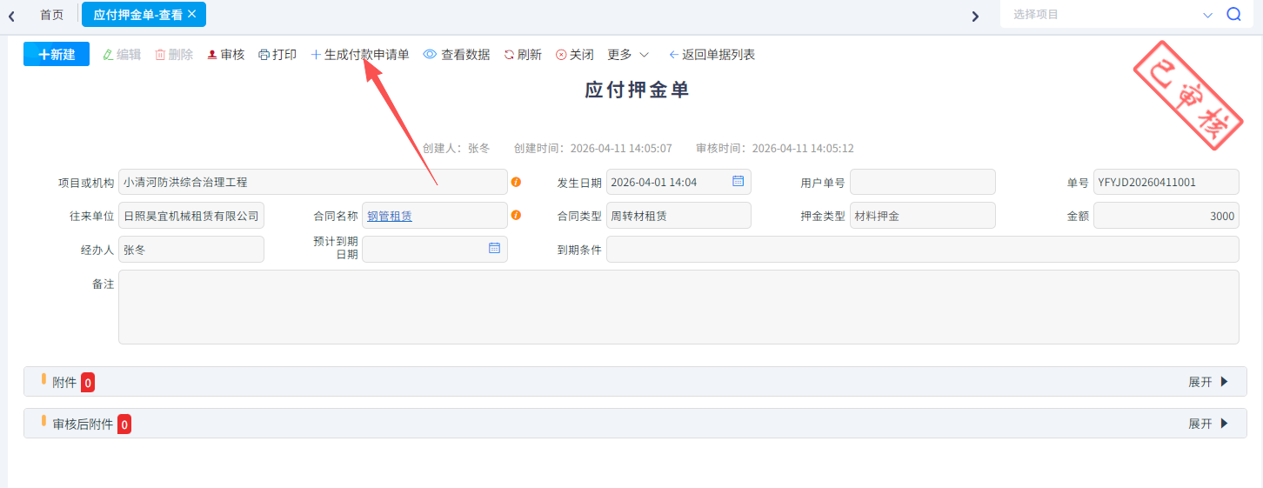Expand the 审核后附件 section
Image resolution: width=1263 pixels, height=488 pixels.
1209,424
